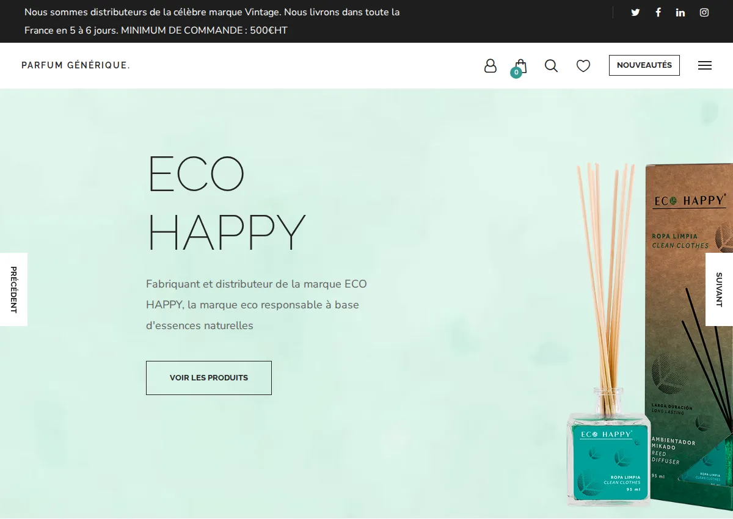Open the LinkedIn social link
This screenshot has height=519, width=733.
click(680, 12)
